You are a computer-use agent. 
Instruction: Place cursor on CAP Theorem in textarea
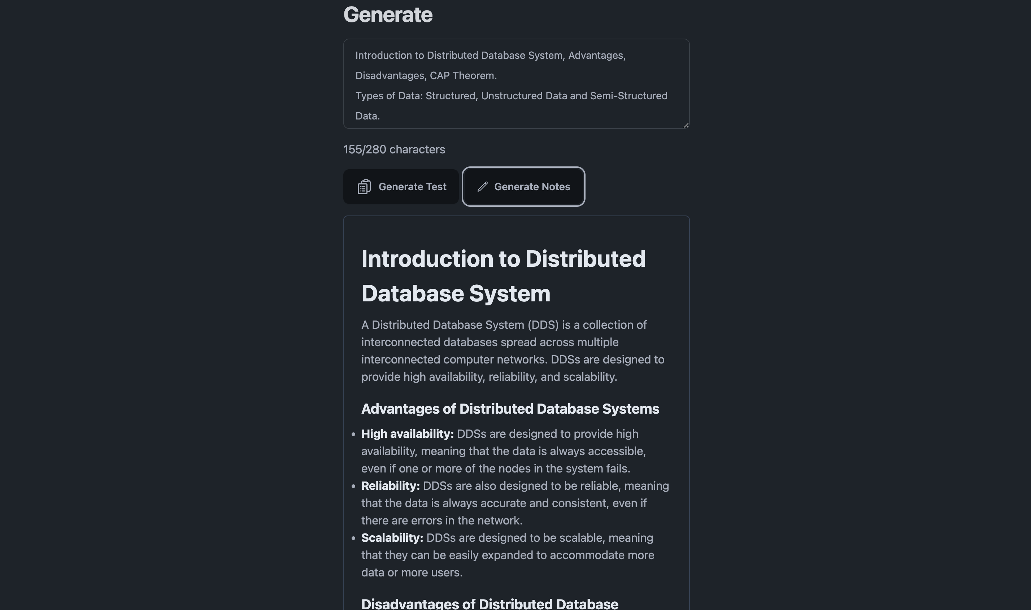click(x=463, y=76)
